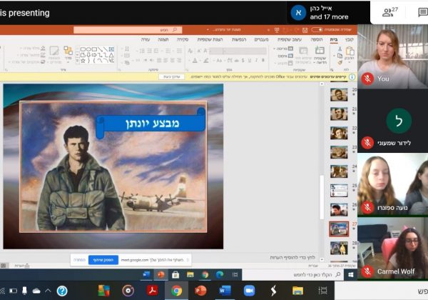Open Zoom from the bottom taskbar
The width and height of the screenshot is (428, 300).
coord(249,291)
